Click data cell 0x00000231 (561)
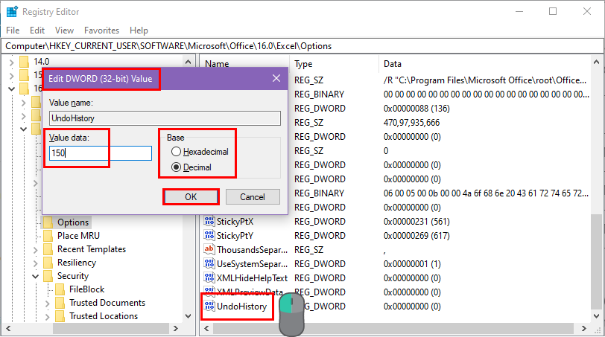Viewport: 605px width, 337px height. (x=416, y=222)
